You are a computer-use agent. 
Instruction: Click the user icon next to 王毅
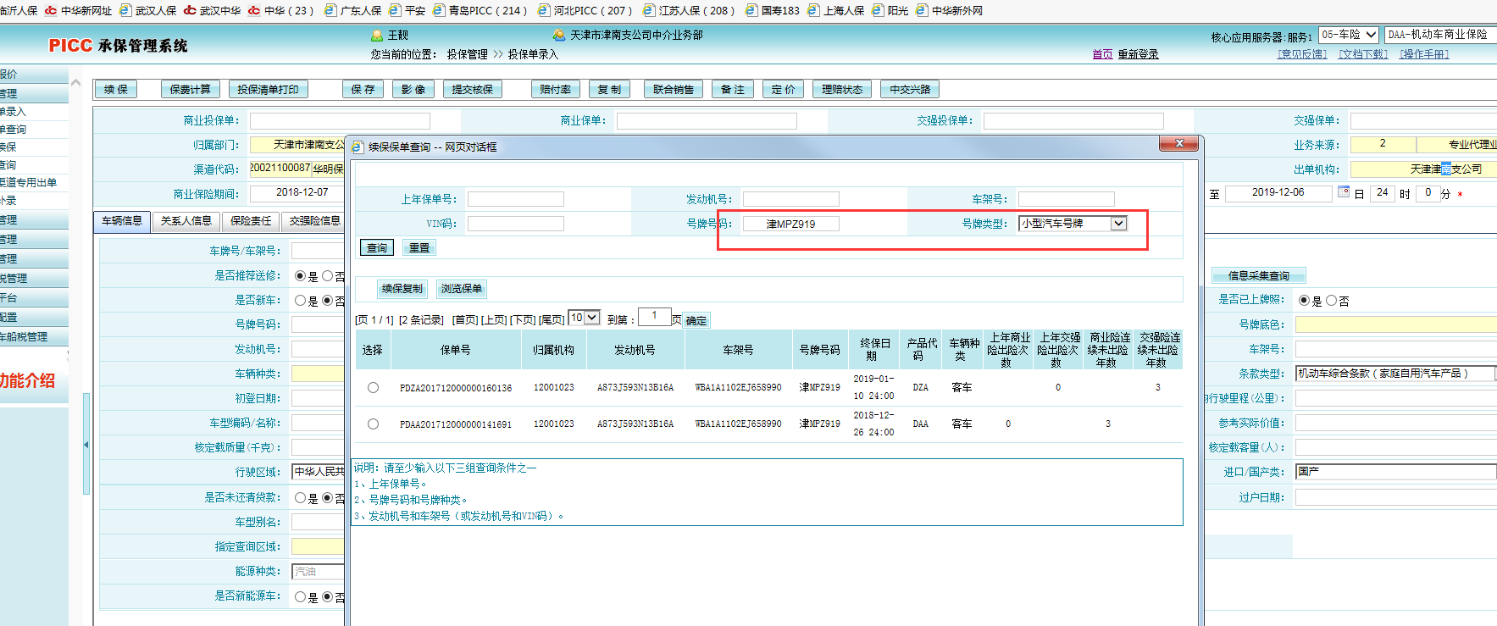(x=377, y=36)
